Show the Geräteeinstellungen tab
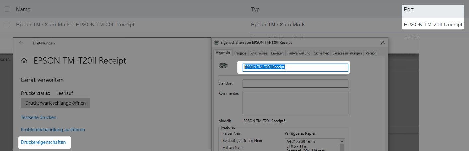 click(x=347, y=53)
